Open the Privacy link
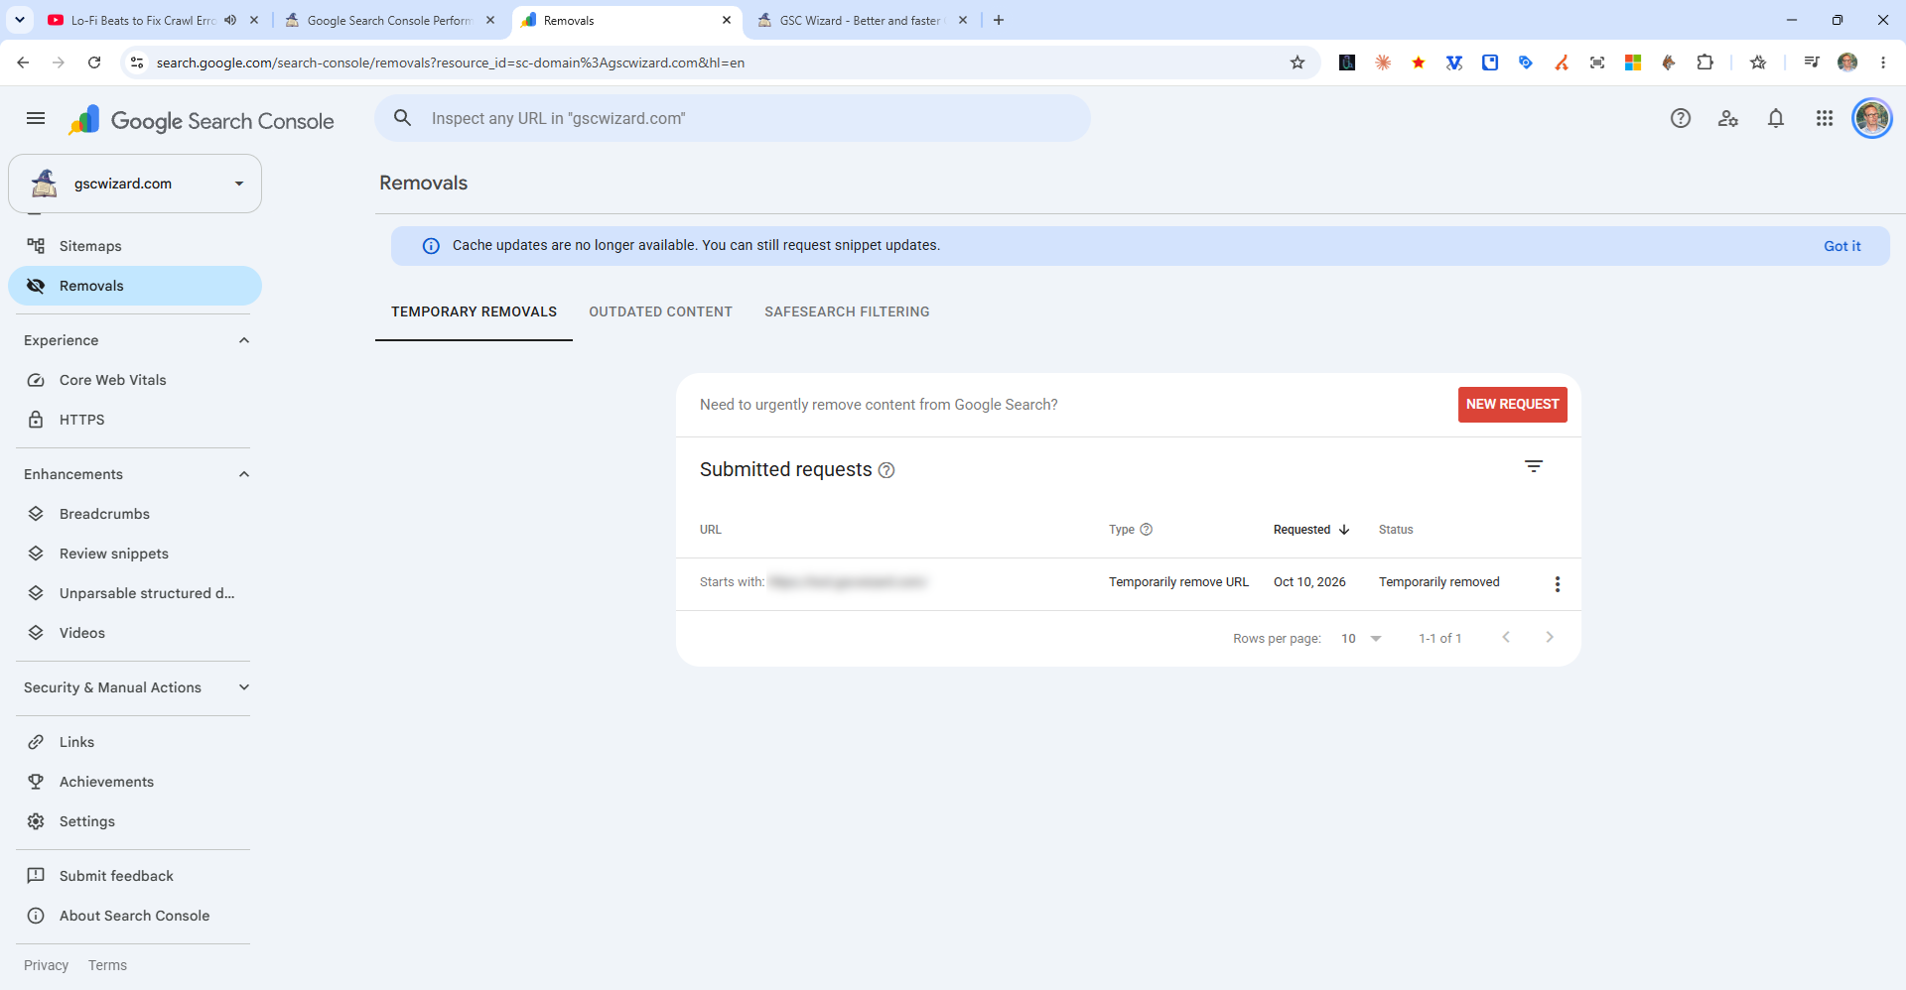Viewport: 1906px width, 990px height. point(46,965)
